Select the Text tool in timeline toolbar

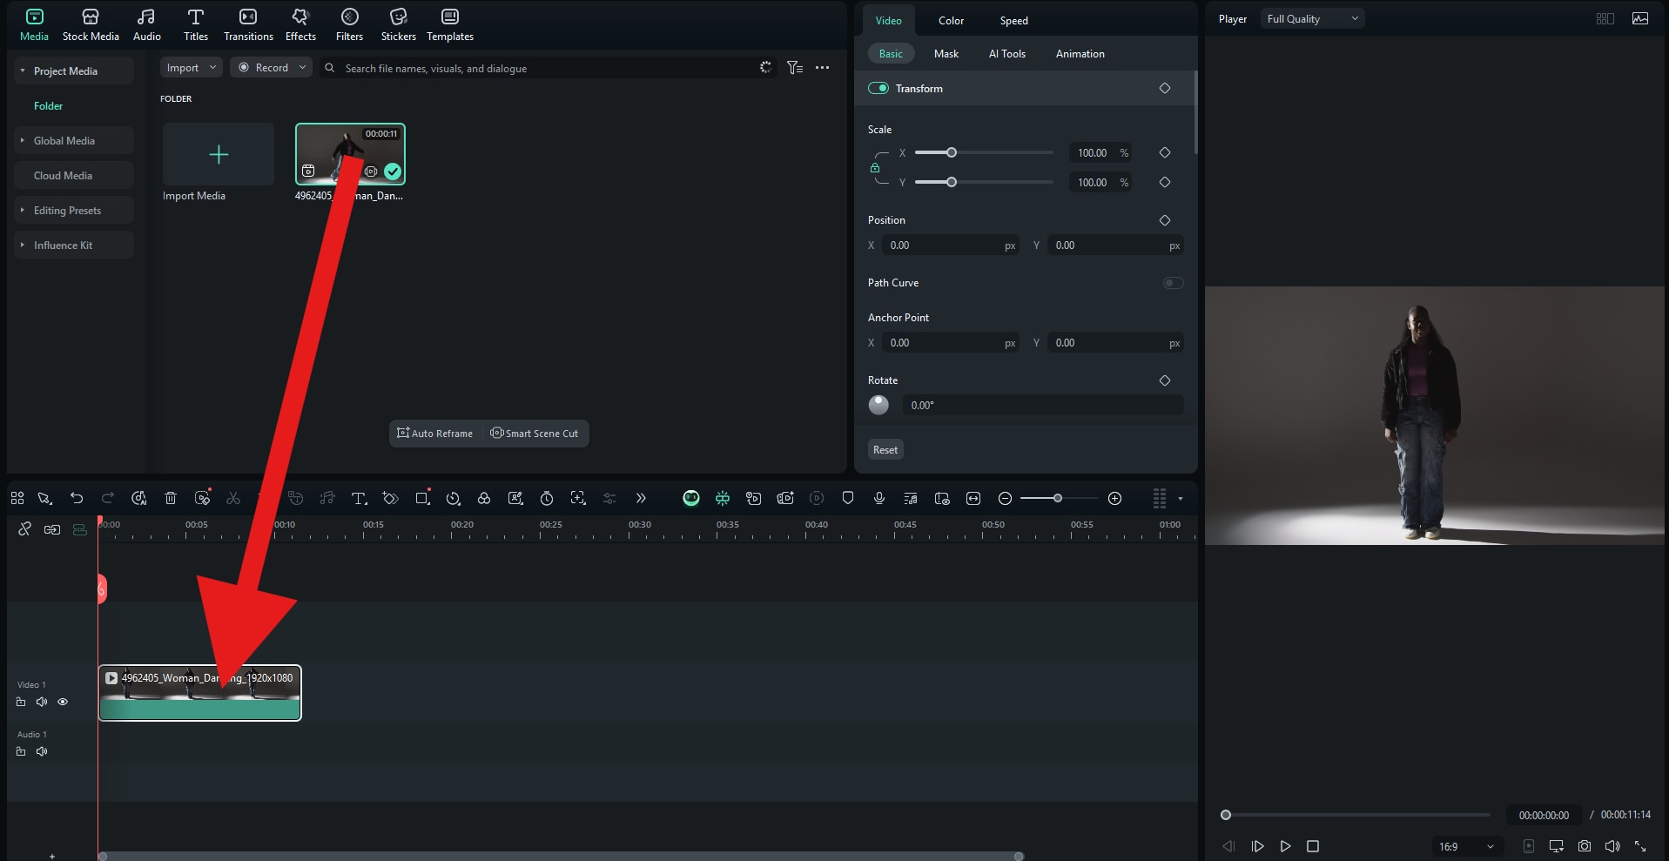click(359, 498)
